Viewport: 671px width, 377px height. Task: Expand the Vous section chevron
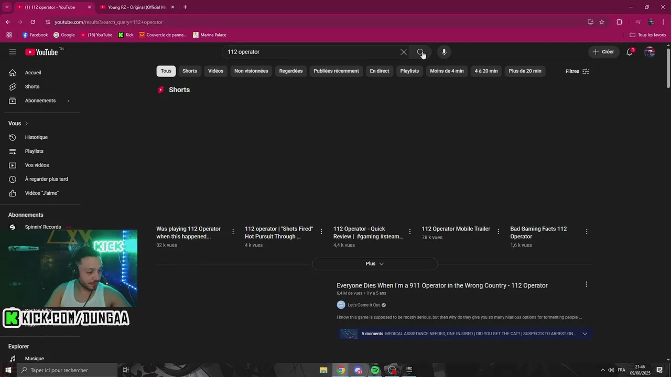pyautogui.click(x=26, y=124)
